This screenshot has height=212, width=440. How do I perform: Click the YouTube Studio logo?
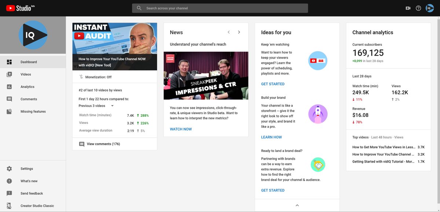(x=21, y=8)
